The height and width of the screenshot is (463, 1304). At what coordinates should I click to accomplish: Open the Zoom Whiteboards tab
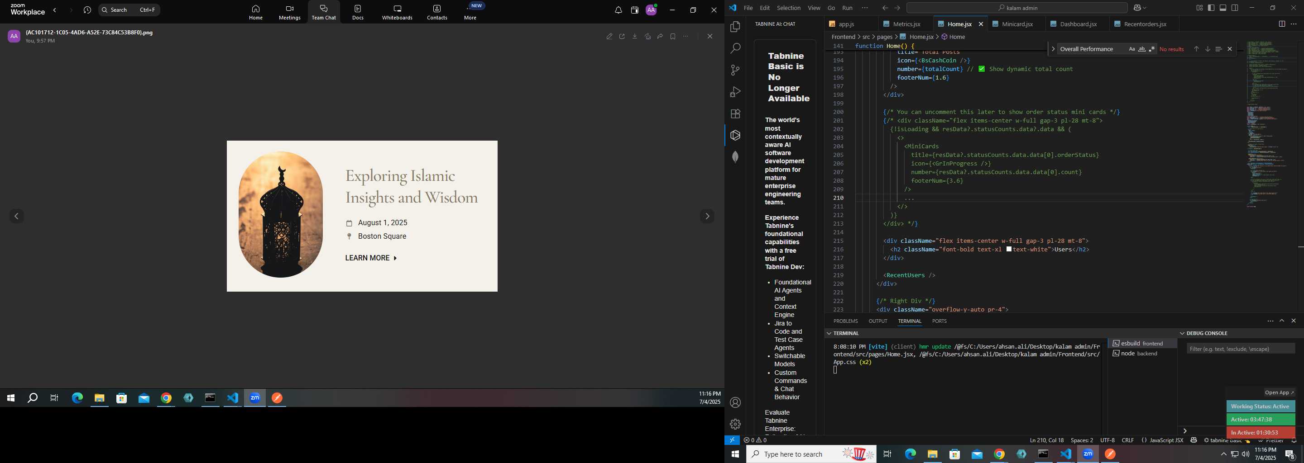pyautogui.click(x=398, y=13)
